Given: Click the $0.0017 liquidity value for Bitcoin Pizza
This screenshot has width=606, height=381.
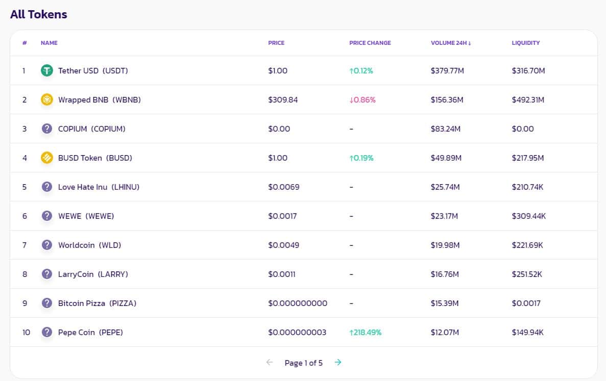Looking at the screenshot, I should 526,303.
